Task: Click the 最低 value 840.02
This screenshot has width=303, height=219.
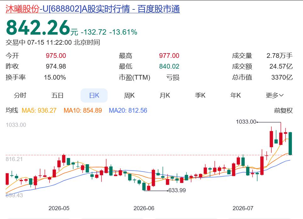Action: point(169,66)
